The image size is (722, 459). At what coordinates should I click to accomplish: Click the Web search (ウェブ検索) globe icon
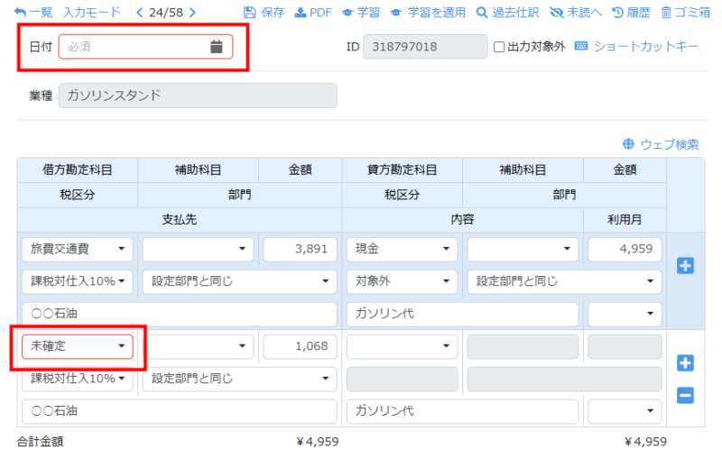point(628,144)
